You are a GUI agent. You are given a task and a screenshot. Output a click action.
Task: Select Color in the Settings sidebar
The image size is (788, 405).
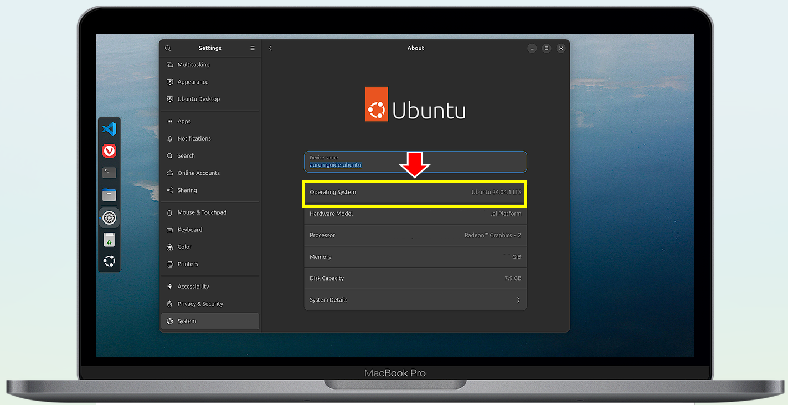point(184,247)
